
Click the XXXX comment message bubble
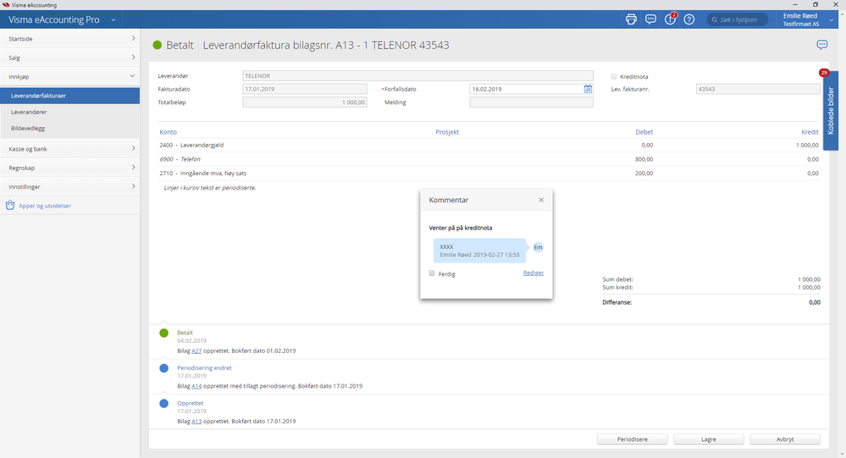[479, 251]
